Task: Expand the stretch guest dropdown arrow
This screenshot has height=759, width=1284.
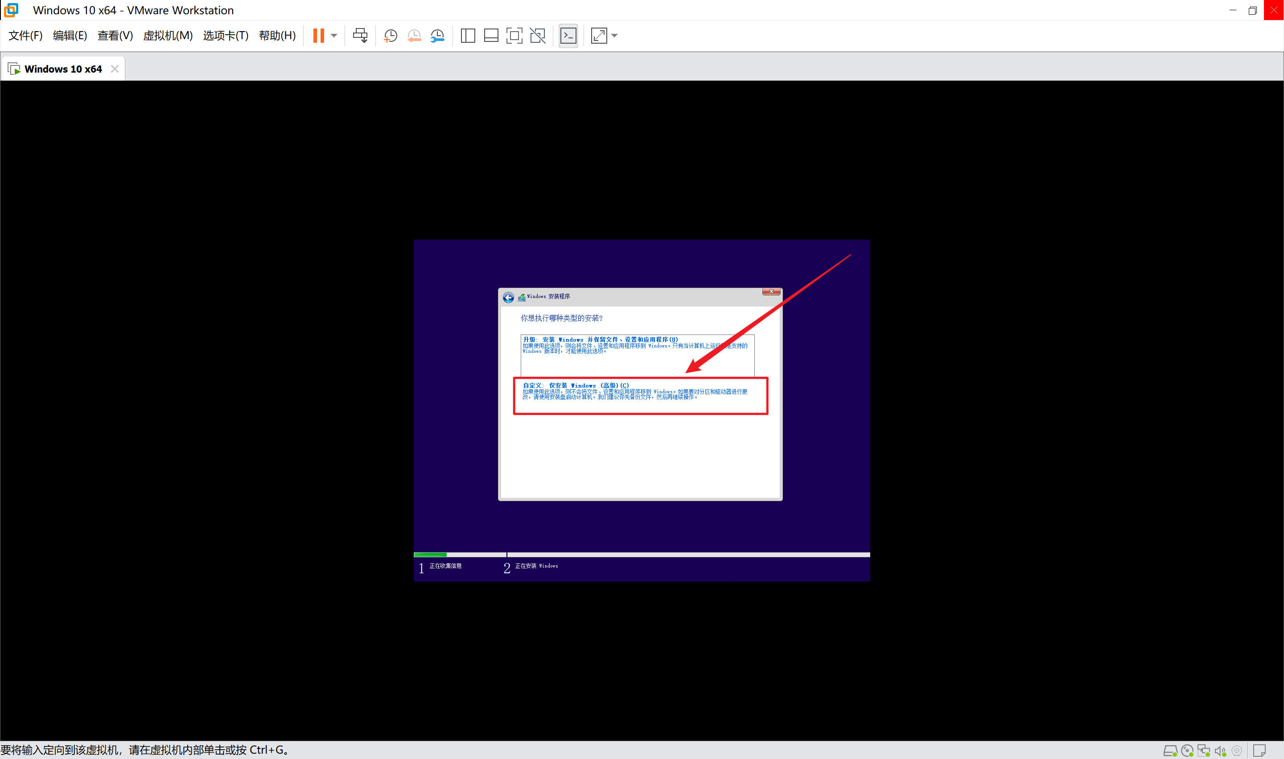Action: 615,35
